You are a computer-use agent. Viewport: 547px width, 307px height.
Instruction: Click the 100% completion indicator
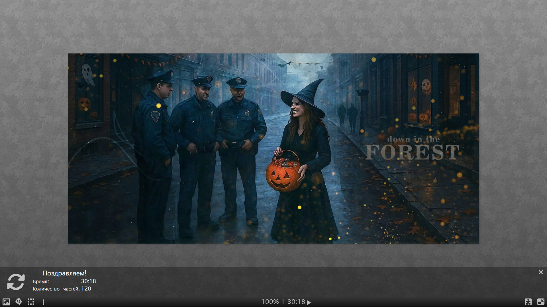(270, 302)
